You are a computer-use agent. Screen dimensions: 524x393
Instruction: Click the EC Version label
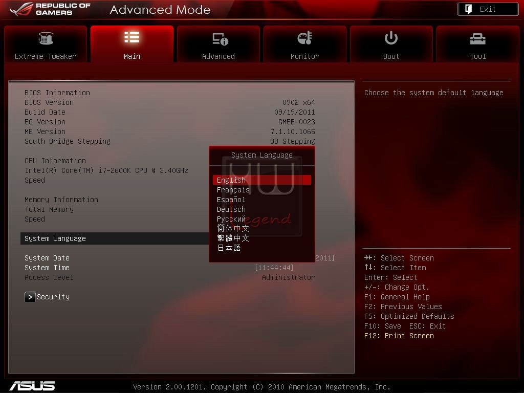click(x=45, y=122)
